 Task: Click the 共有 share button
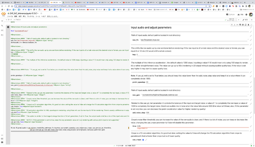(240, 15)
